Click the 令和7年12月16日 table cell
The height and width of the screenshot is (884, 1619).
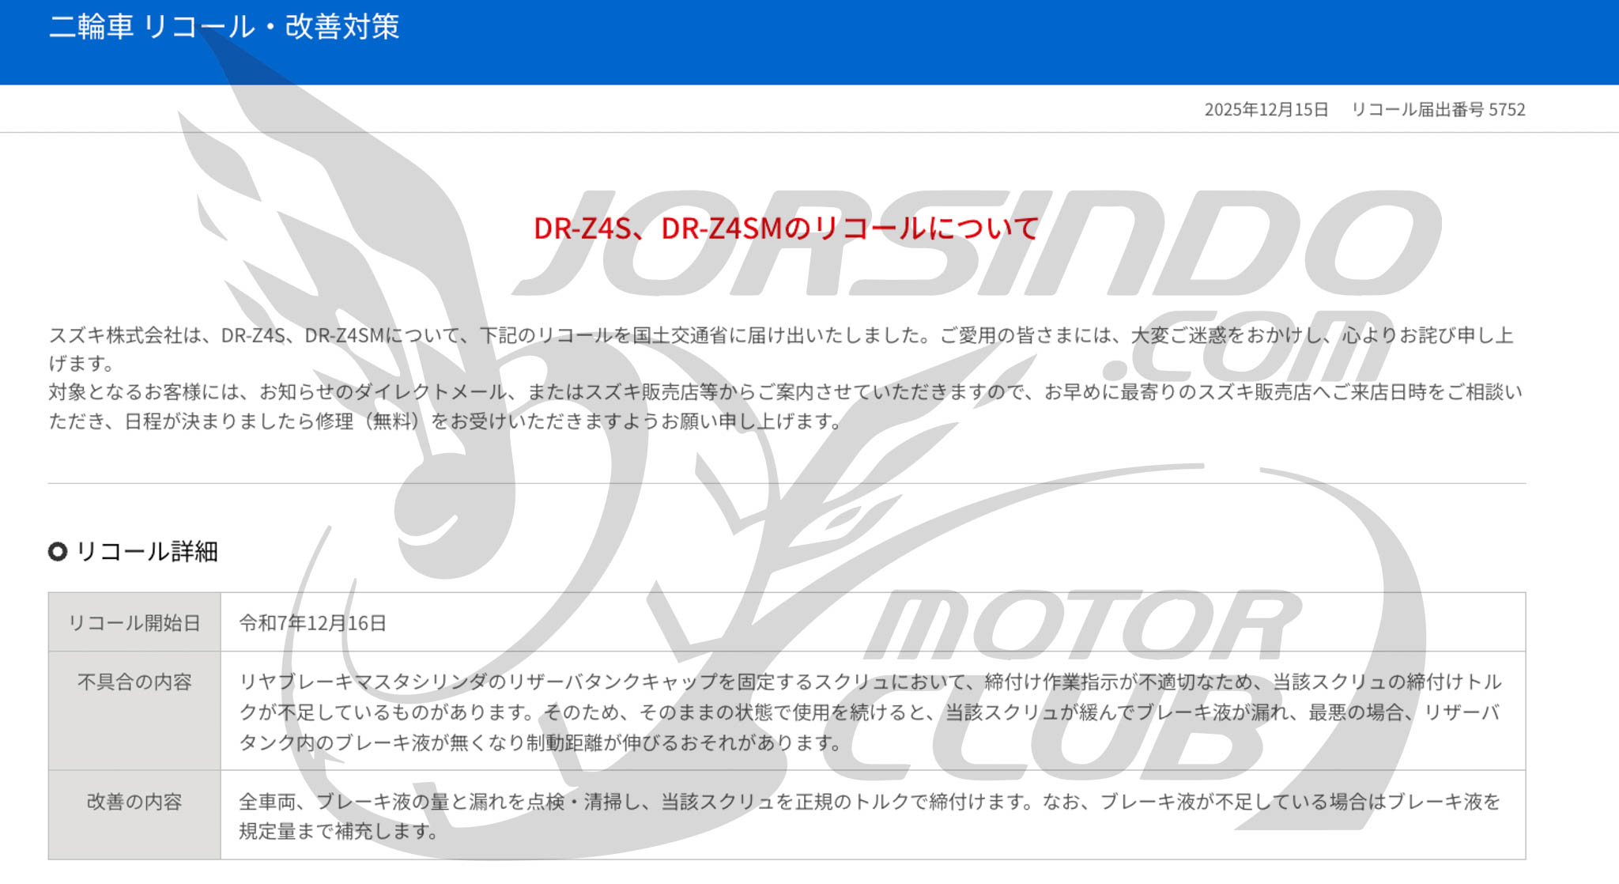point(873,622)
